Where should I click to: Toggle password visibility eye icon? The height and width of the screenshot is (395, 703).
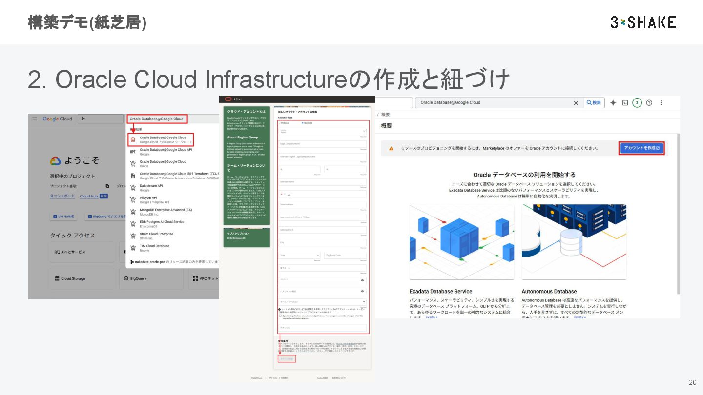(x=362, y=280)
